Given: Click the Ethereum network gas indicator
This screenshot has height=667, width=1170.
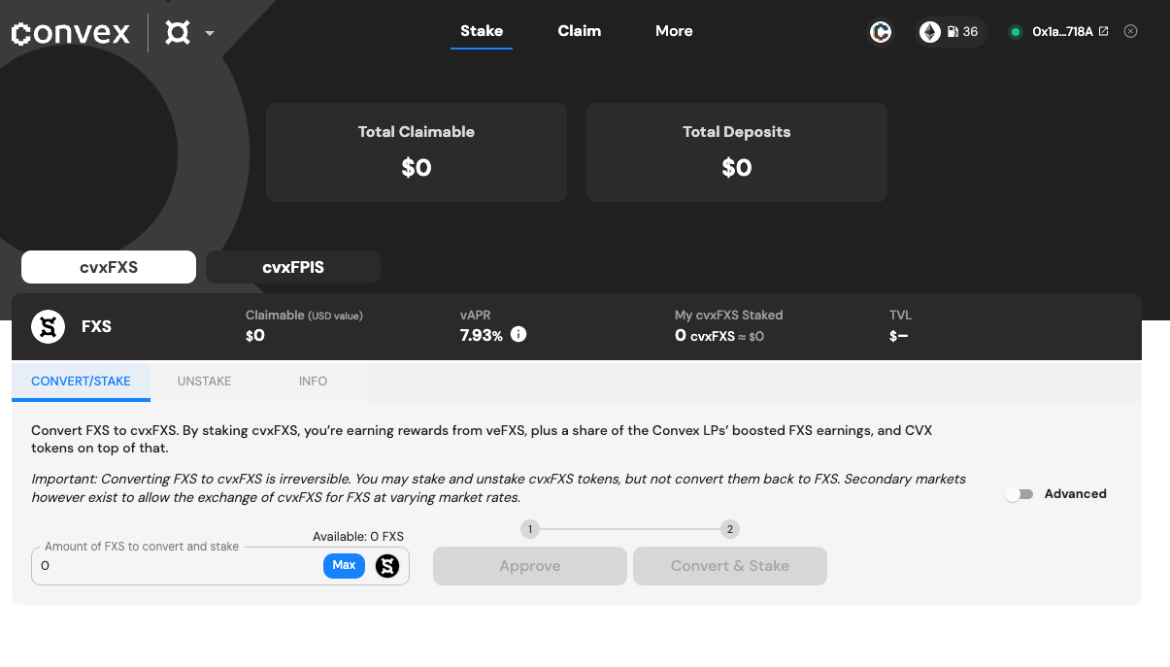Looking at the screenshot, I should pos(952,32).
